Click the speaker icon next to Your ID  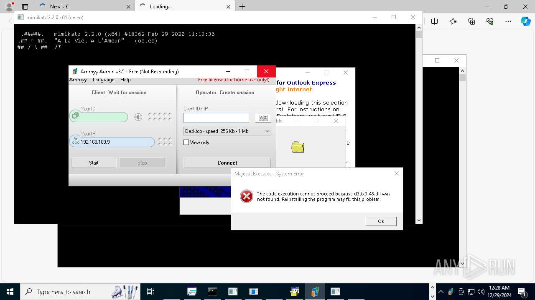(138, 117)
